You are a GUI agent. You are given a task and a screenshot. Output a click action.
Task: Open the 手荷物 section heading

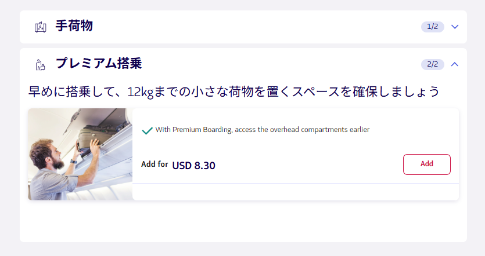coord(74,26)
